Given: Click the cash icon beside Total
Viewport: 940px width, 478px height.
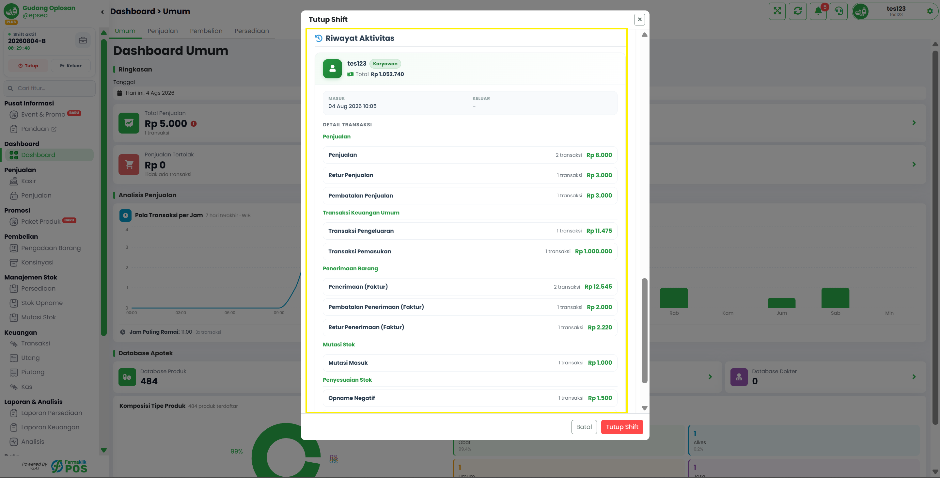Looking at the screenshot, I should [x=350, y=74].
